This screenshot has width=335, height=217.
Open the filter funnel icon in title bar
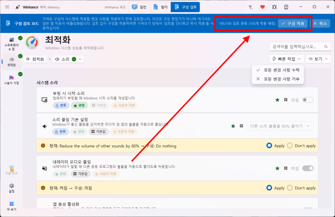(x=251, y=7)
